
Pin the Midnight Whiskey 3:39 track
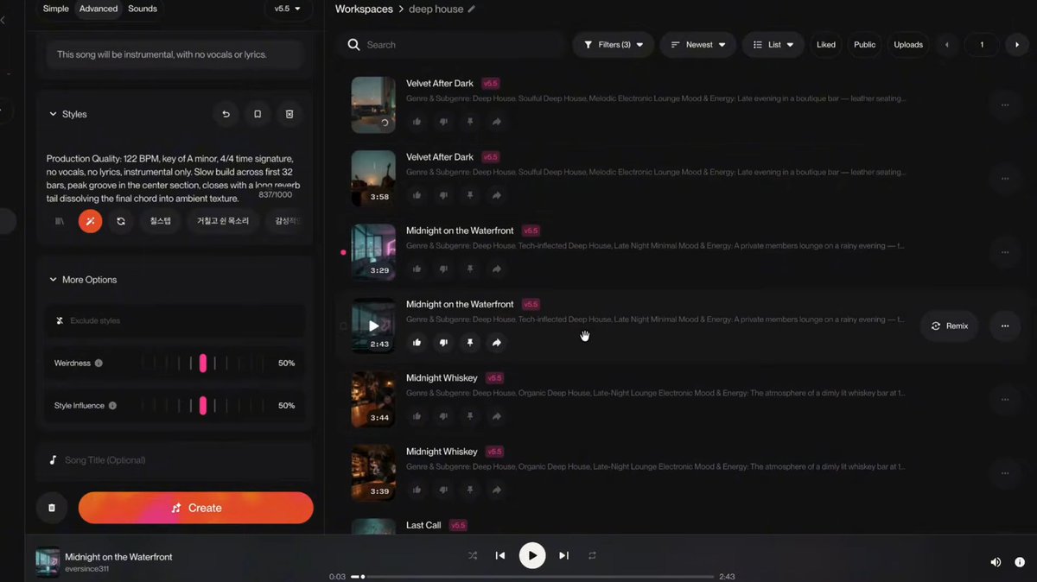pyautogui.click(x=470, y=490)
